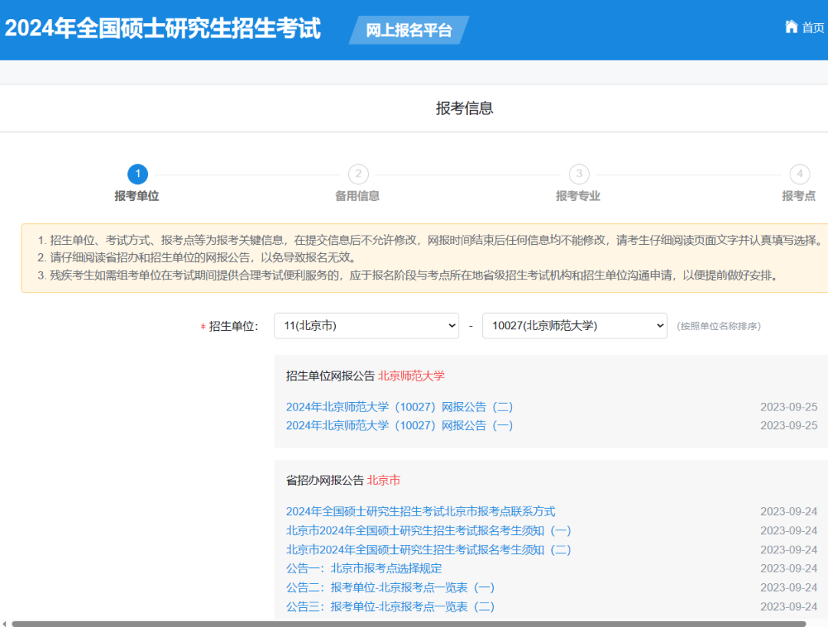Viewport: 828px width, 627px height.
Task: Click 2023-09-24 date of 报考点联系方式 row
Action: click(788, 511)
